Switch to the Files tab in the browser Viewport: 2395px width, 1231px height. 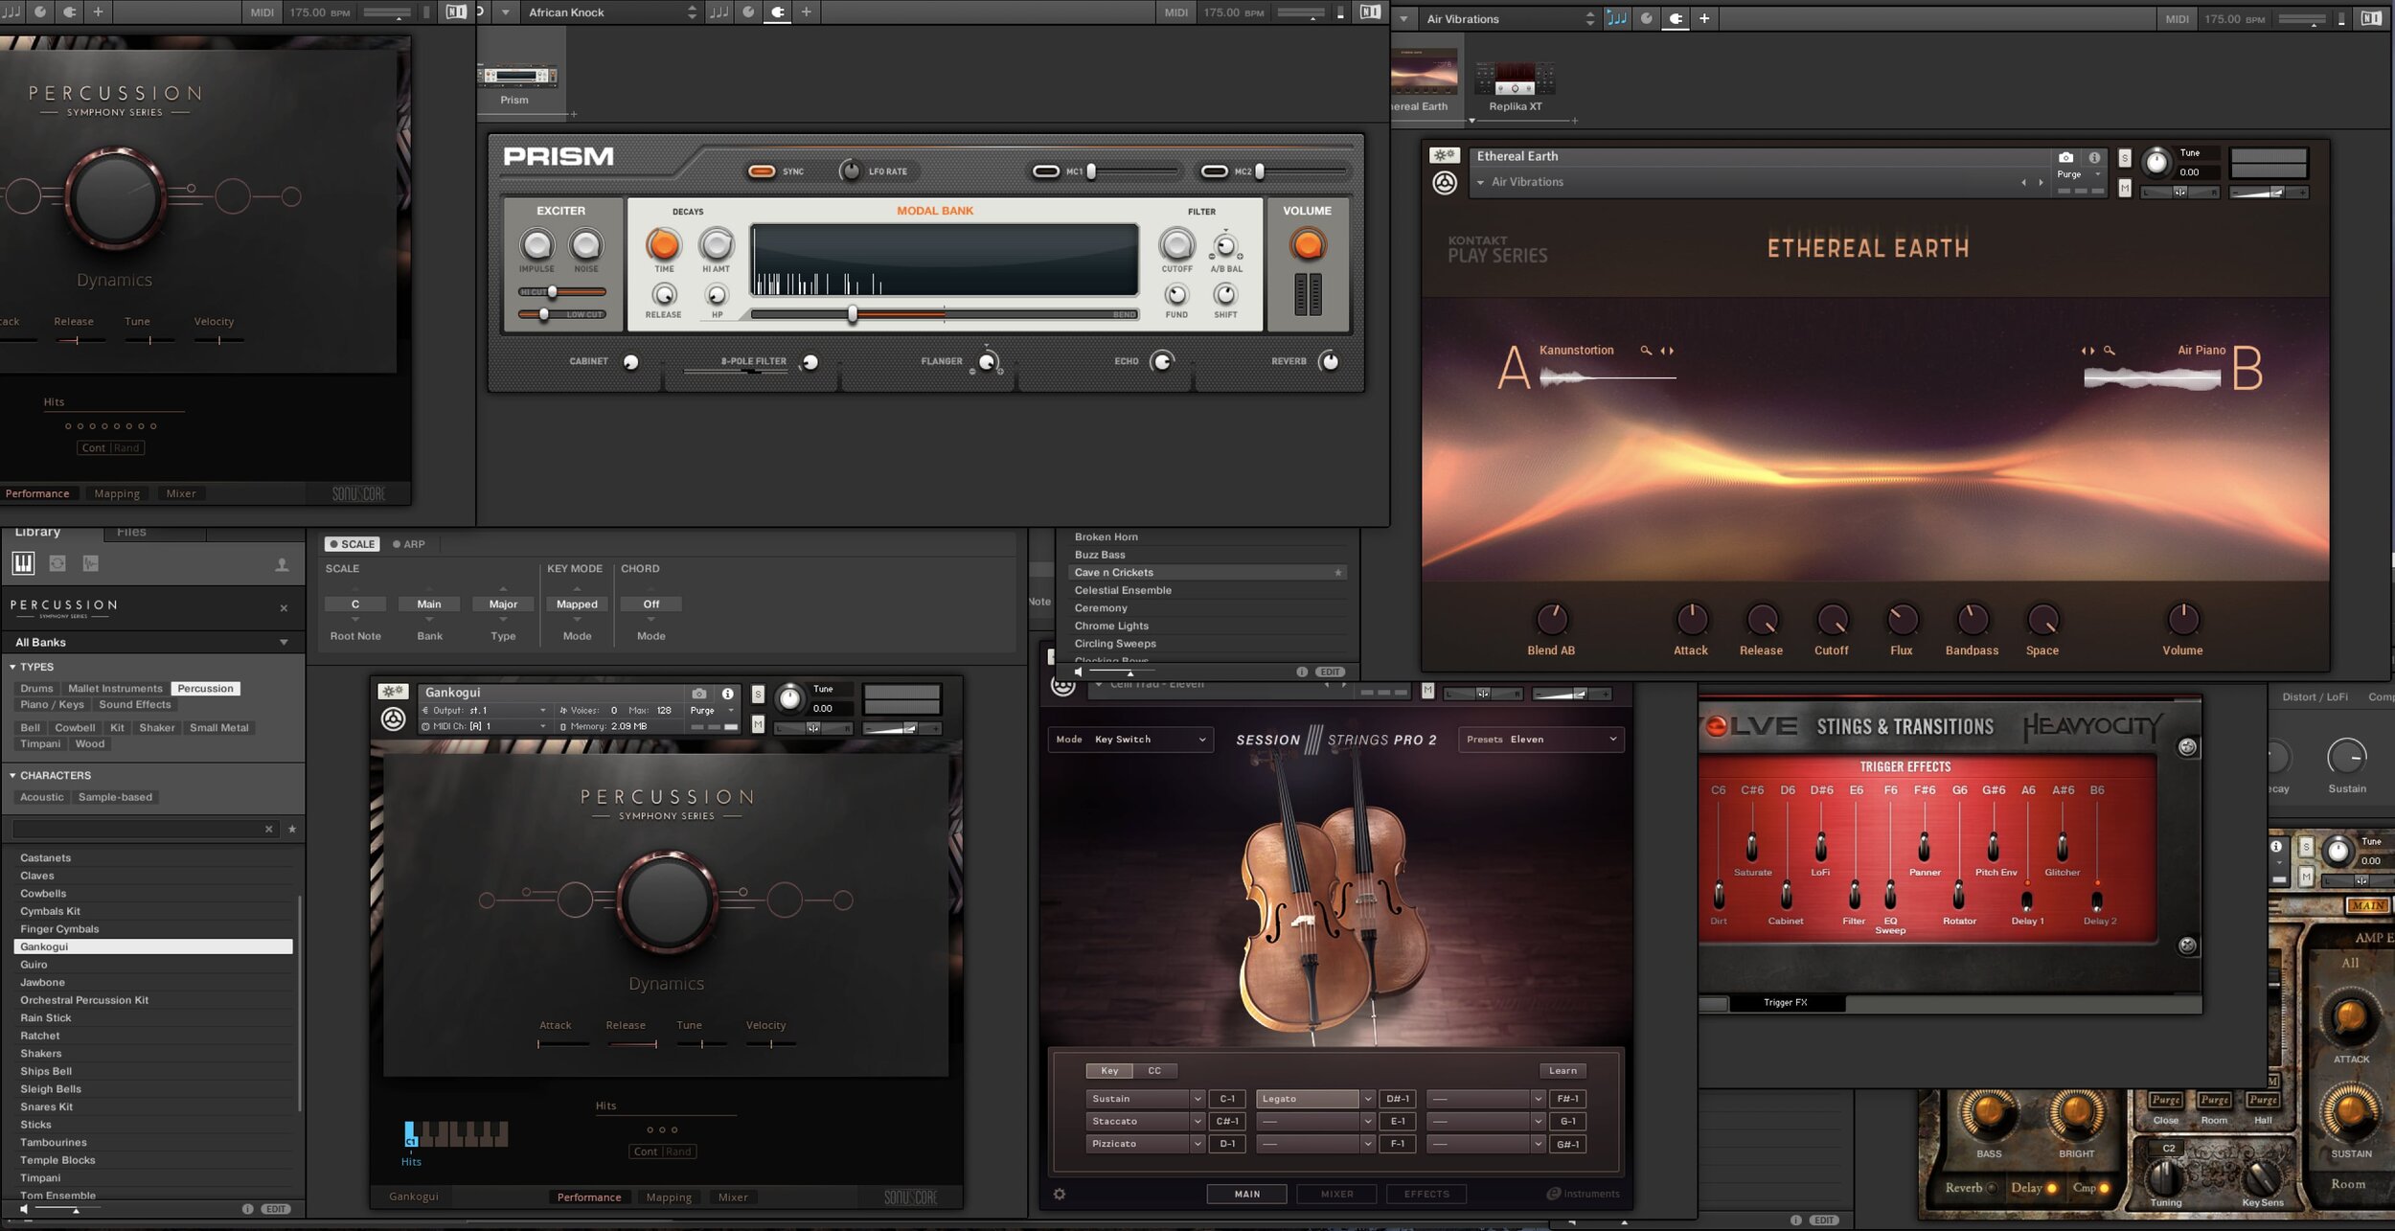(131, 532)
